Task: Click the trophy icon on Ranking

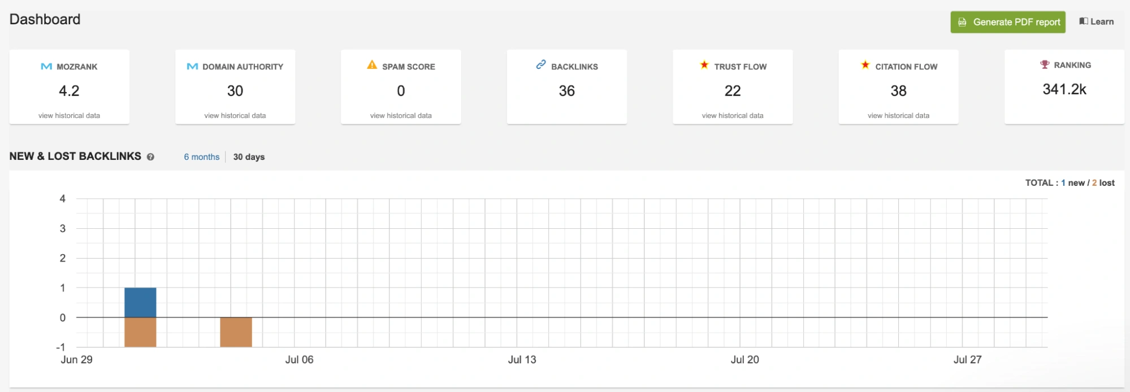Action: pos(1045,64)
